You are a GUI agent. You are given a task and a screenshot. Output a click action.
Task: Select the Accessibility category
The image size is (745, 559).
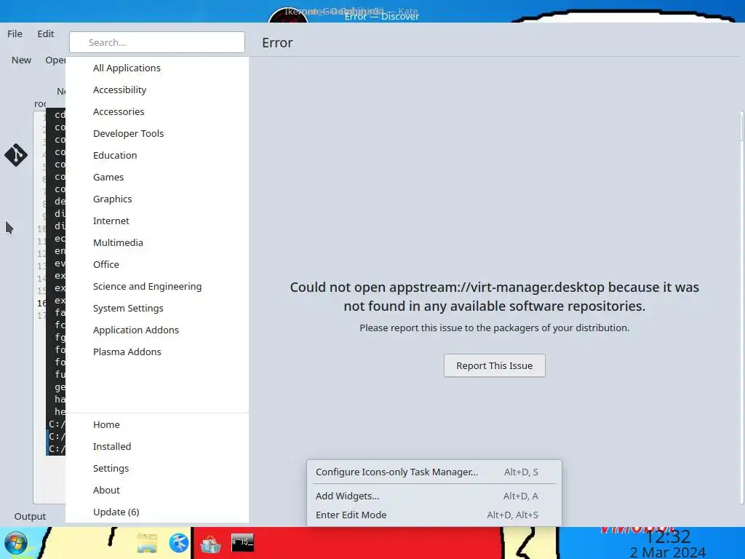pyautogui.click(x=157, y=90)
